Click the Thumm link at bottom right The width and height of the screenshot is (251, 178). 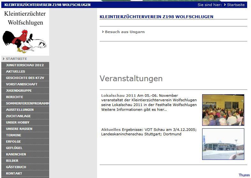click(x=244, y=175)
